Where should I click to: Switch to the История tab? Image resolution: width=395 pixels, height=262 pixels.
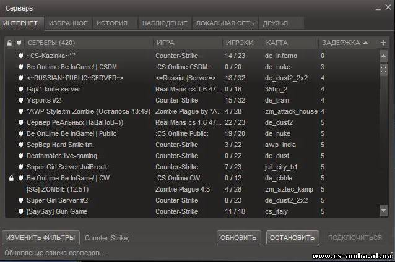tap(115, 23)
